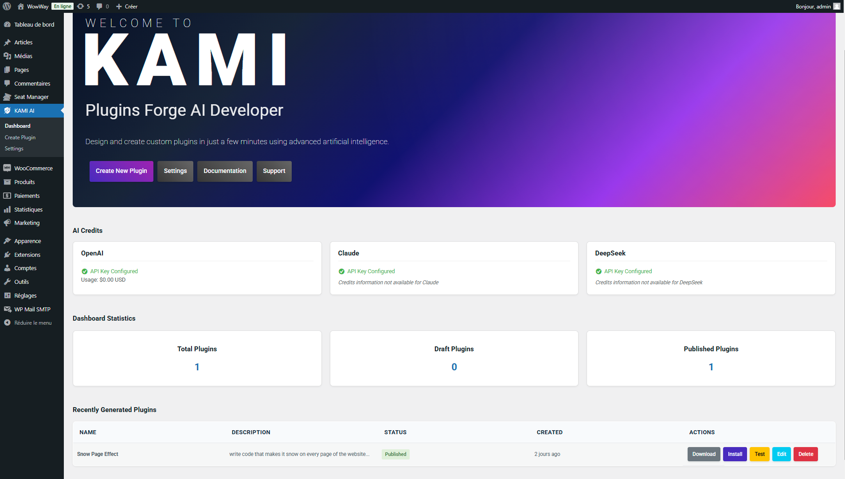This screenshot has height=479, width=845.
Task: Open the Créer menu in admin bar
Action: pos(127,6)
